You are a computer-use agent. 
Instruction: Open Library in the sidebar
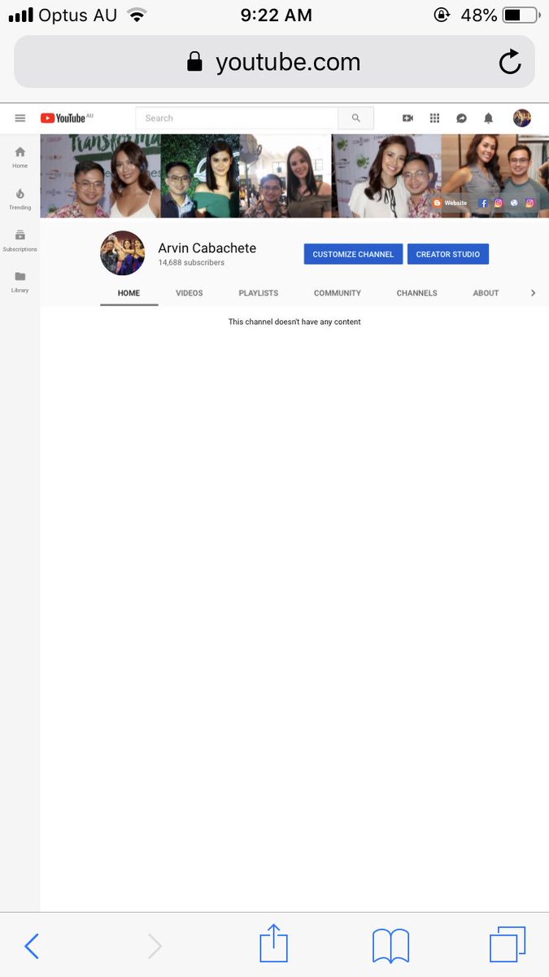(20, 282)
